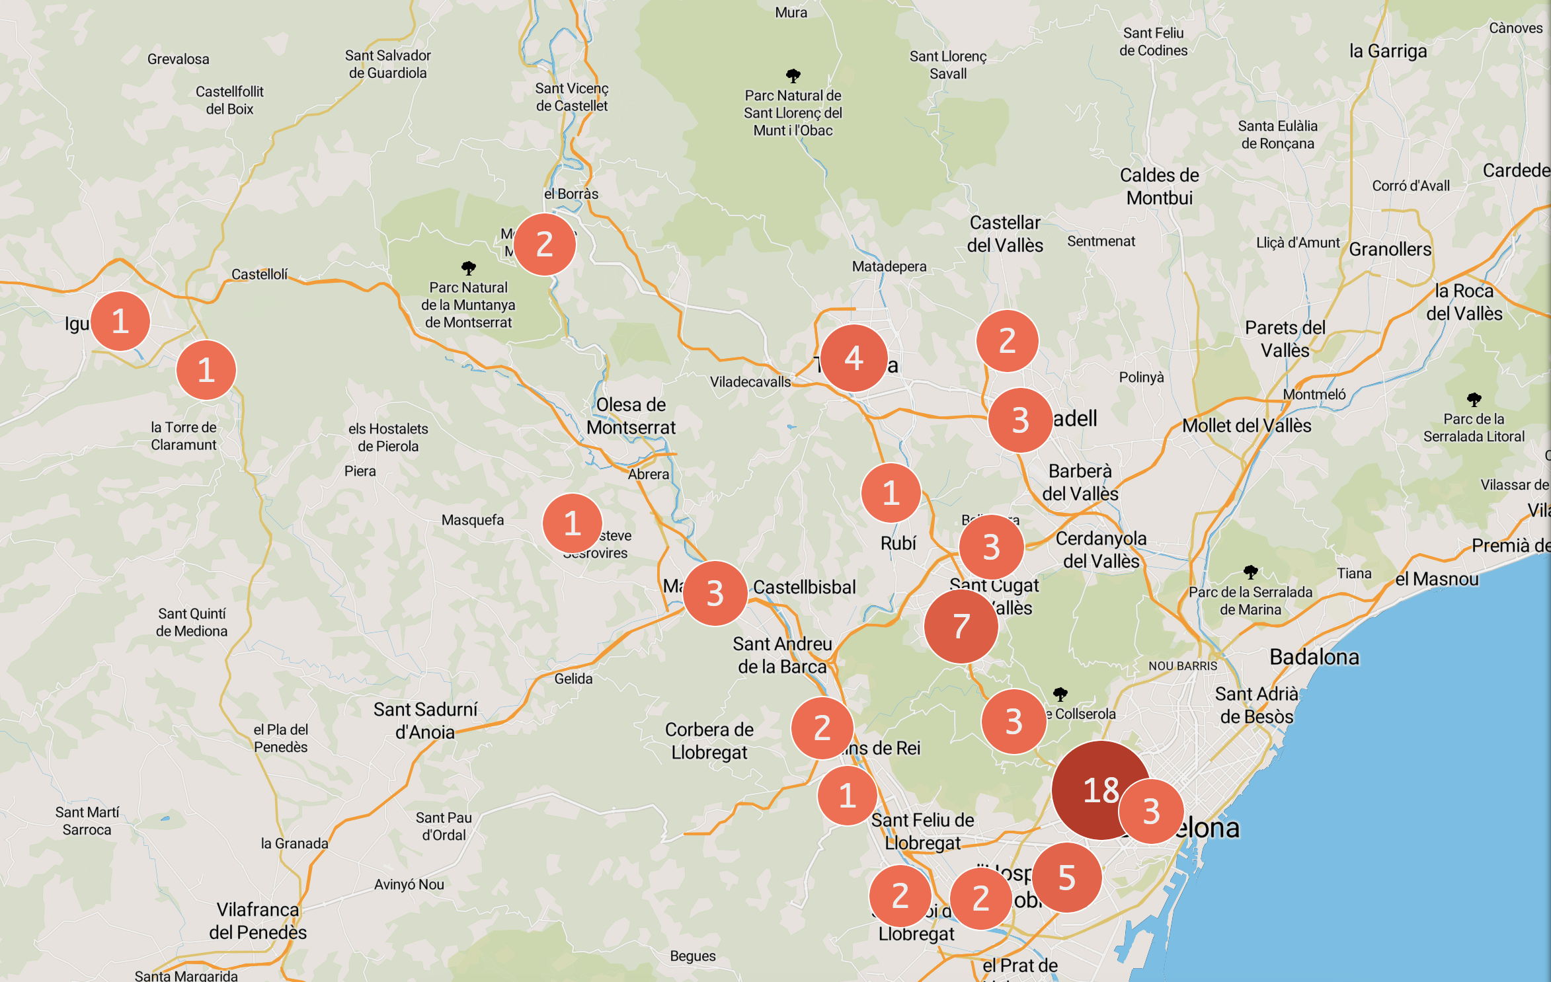Viewport: 1551px width, 982px height.
Task: Click the 3 cluster near Collserola park
Action: [x=1014, y=722]
